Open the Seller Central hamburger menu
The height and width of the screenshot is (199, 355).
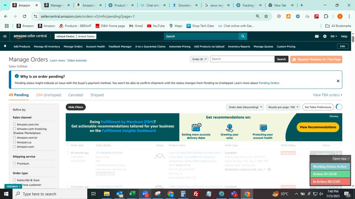[5, 36]
